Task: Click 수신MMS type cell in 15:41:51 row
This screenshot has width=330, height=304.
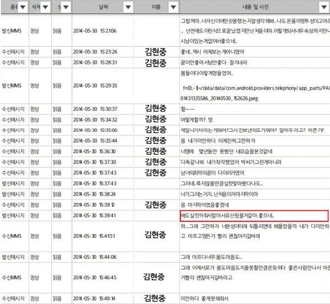Action: (x=12, y=236)
